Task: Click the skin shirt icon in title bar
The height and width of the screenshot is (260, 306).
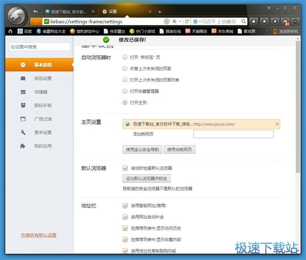Action: pyautogui.click(x=269, y=8)
